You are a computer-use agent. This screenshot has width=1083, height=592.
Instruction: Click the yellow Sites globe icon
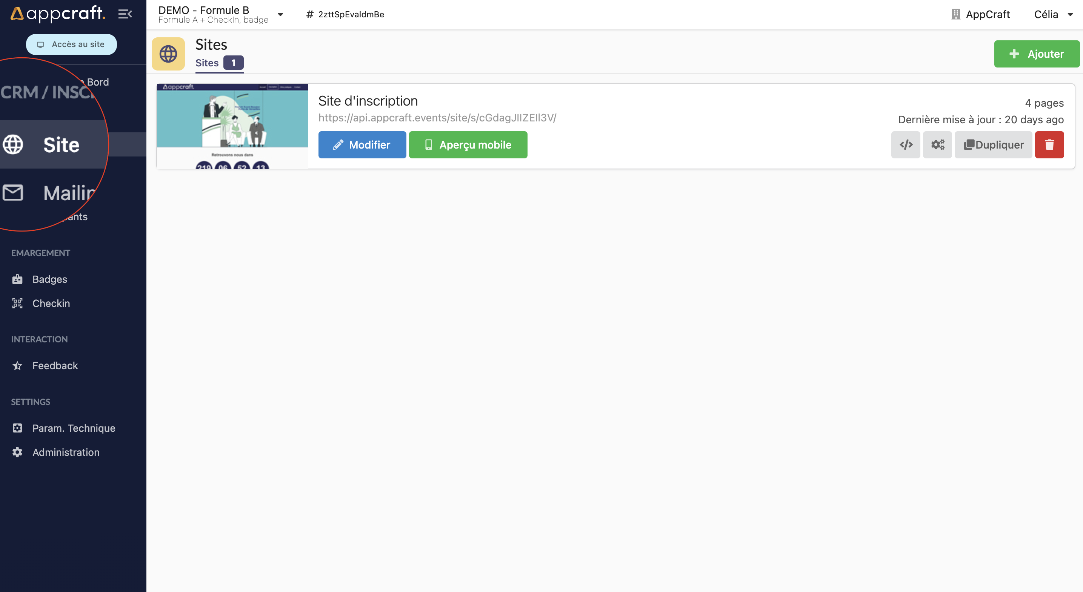168,54
